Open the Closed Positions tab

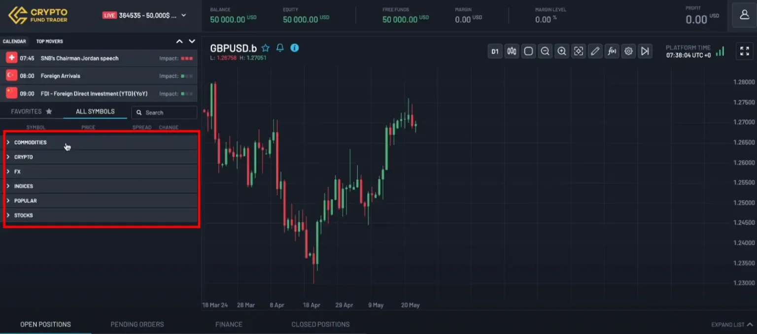click(320, 324)
